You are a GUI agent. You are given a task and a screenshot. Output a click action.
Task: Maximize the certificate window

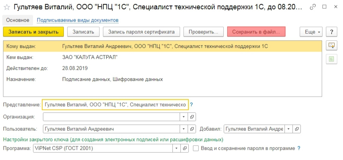click(x=324, y=7)
